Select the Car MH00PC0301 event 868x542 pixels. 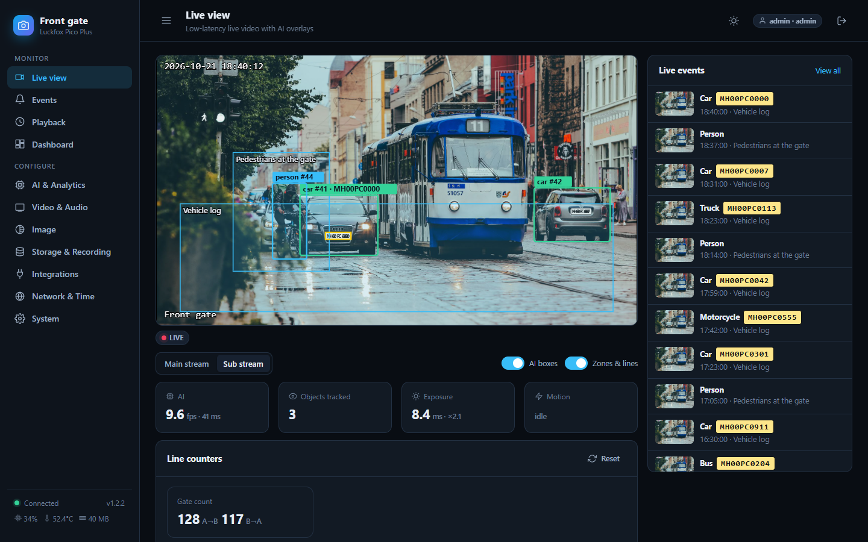pyautogui.click(x=750, y=360)
